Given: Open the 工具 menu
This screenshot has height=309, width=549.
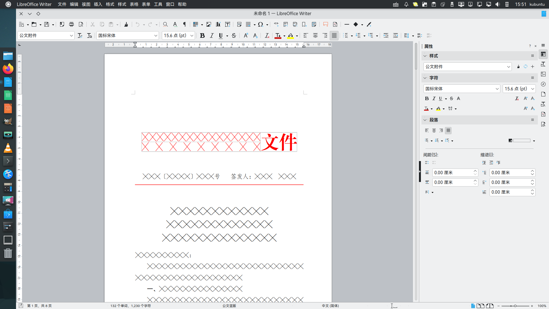Looking at the screenshot, I should (158, 4).
